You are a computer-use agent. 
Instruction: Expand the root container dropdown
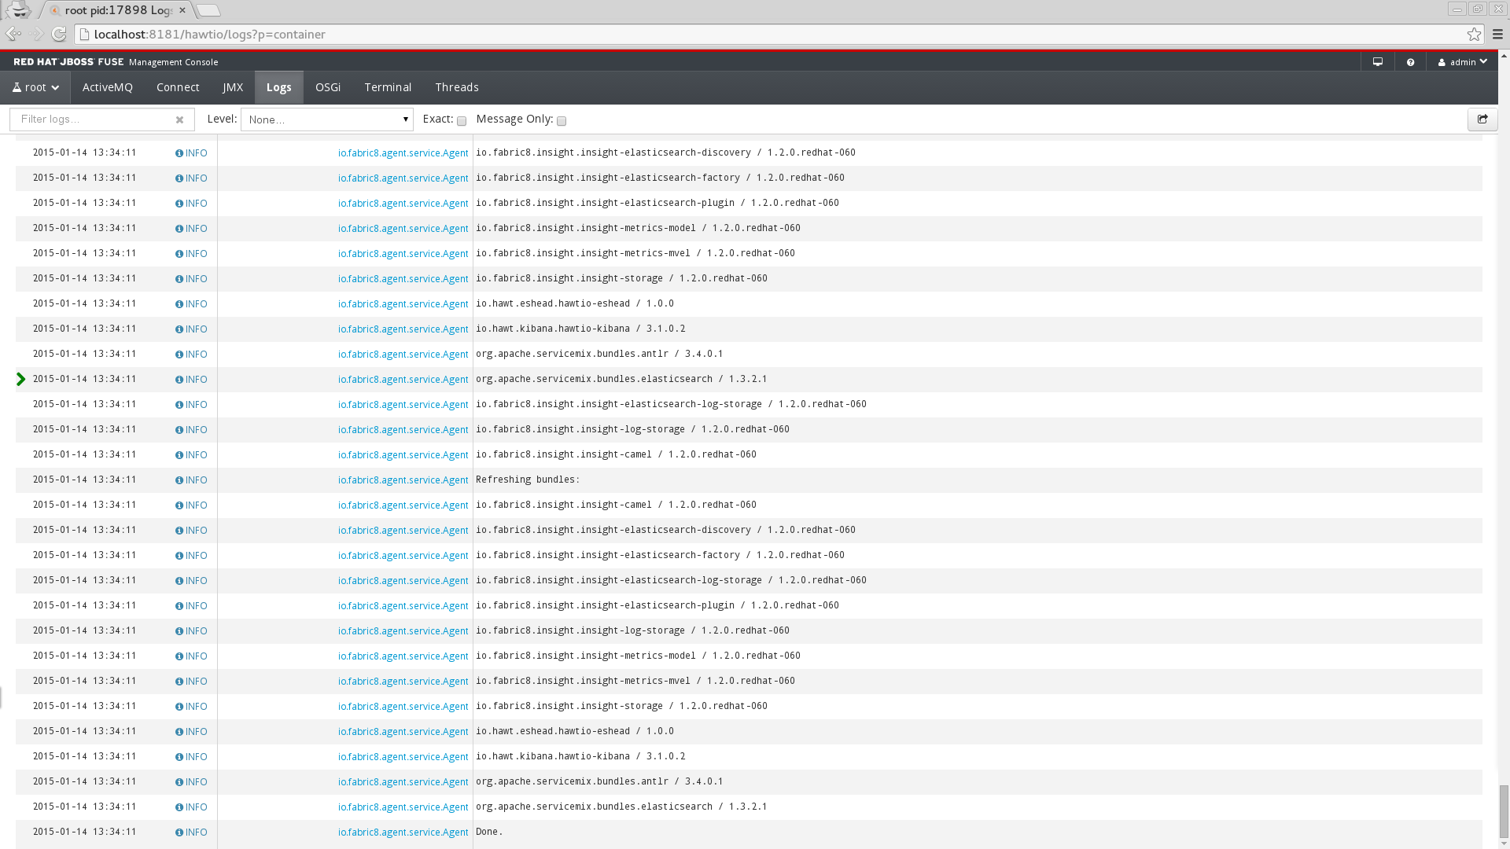tap(35, 87)
